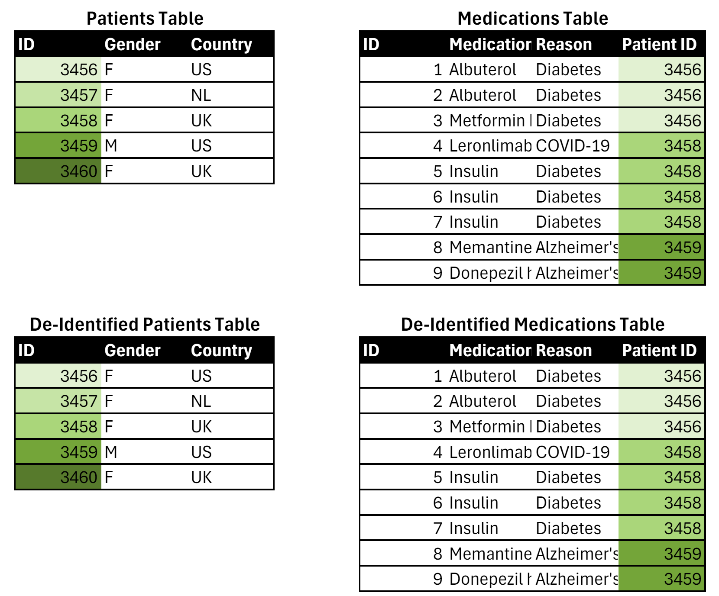Click the "De-Identified Patients Table" title

pos(145,324)
